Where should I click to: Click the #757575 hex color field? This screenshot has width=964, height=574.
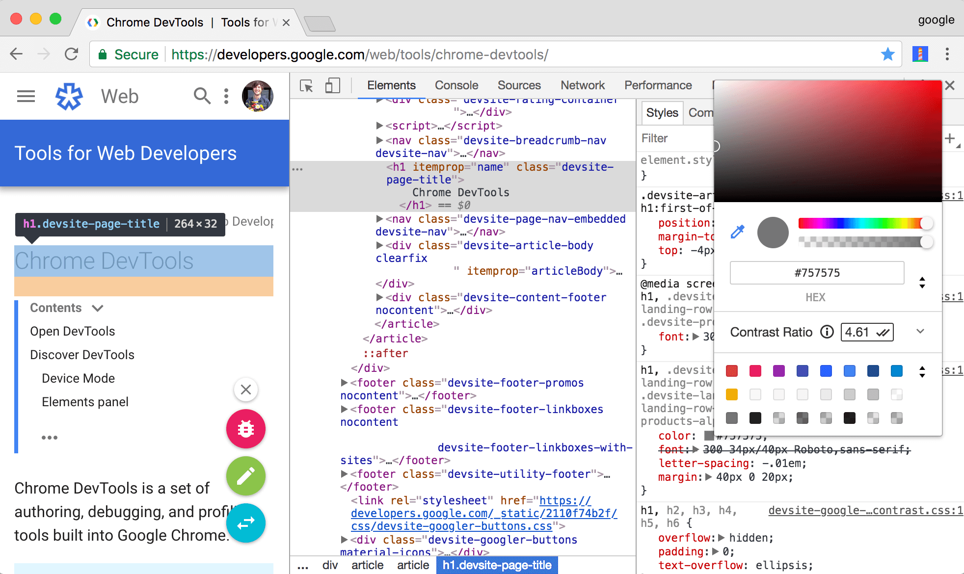point(817,273)
